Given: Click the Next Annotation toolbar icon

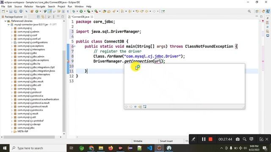Looking at the screenshot, I should tap(122, 11).
